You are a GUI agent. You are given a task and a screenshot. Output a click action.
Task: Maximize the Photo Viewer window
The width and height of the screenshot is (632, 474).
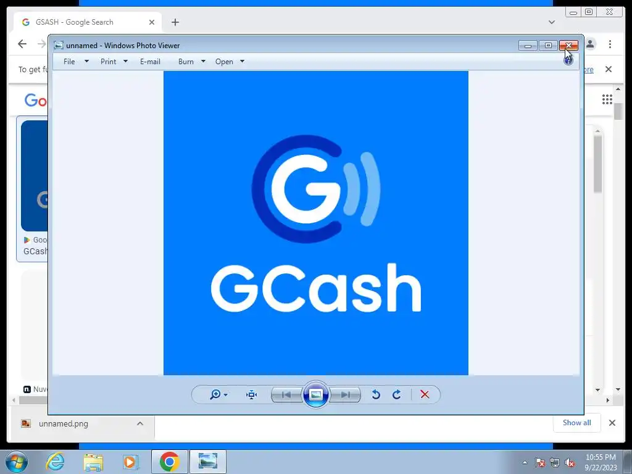[548, 45]
